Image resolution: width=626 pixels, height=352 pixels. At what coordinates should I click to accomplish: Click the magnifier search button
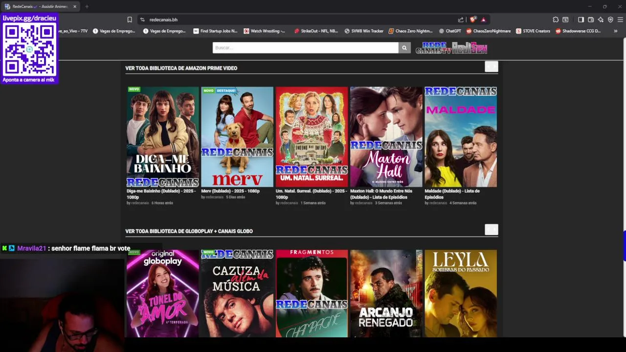pos(404,47)
